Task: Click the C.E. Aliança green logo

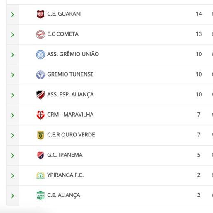Action: pyautogui.click(x=41, y=196)
